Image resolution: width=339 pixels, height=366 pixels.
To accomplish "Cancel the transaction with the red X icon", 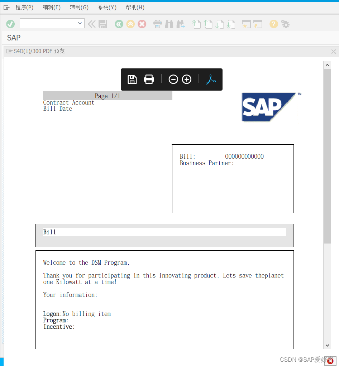I will pos(142,24).
